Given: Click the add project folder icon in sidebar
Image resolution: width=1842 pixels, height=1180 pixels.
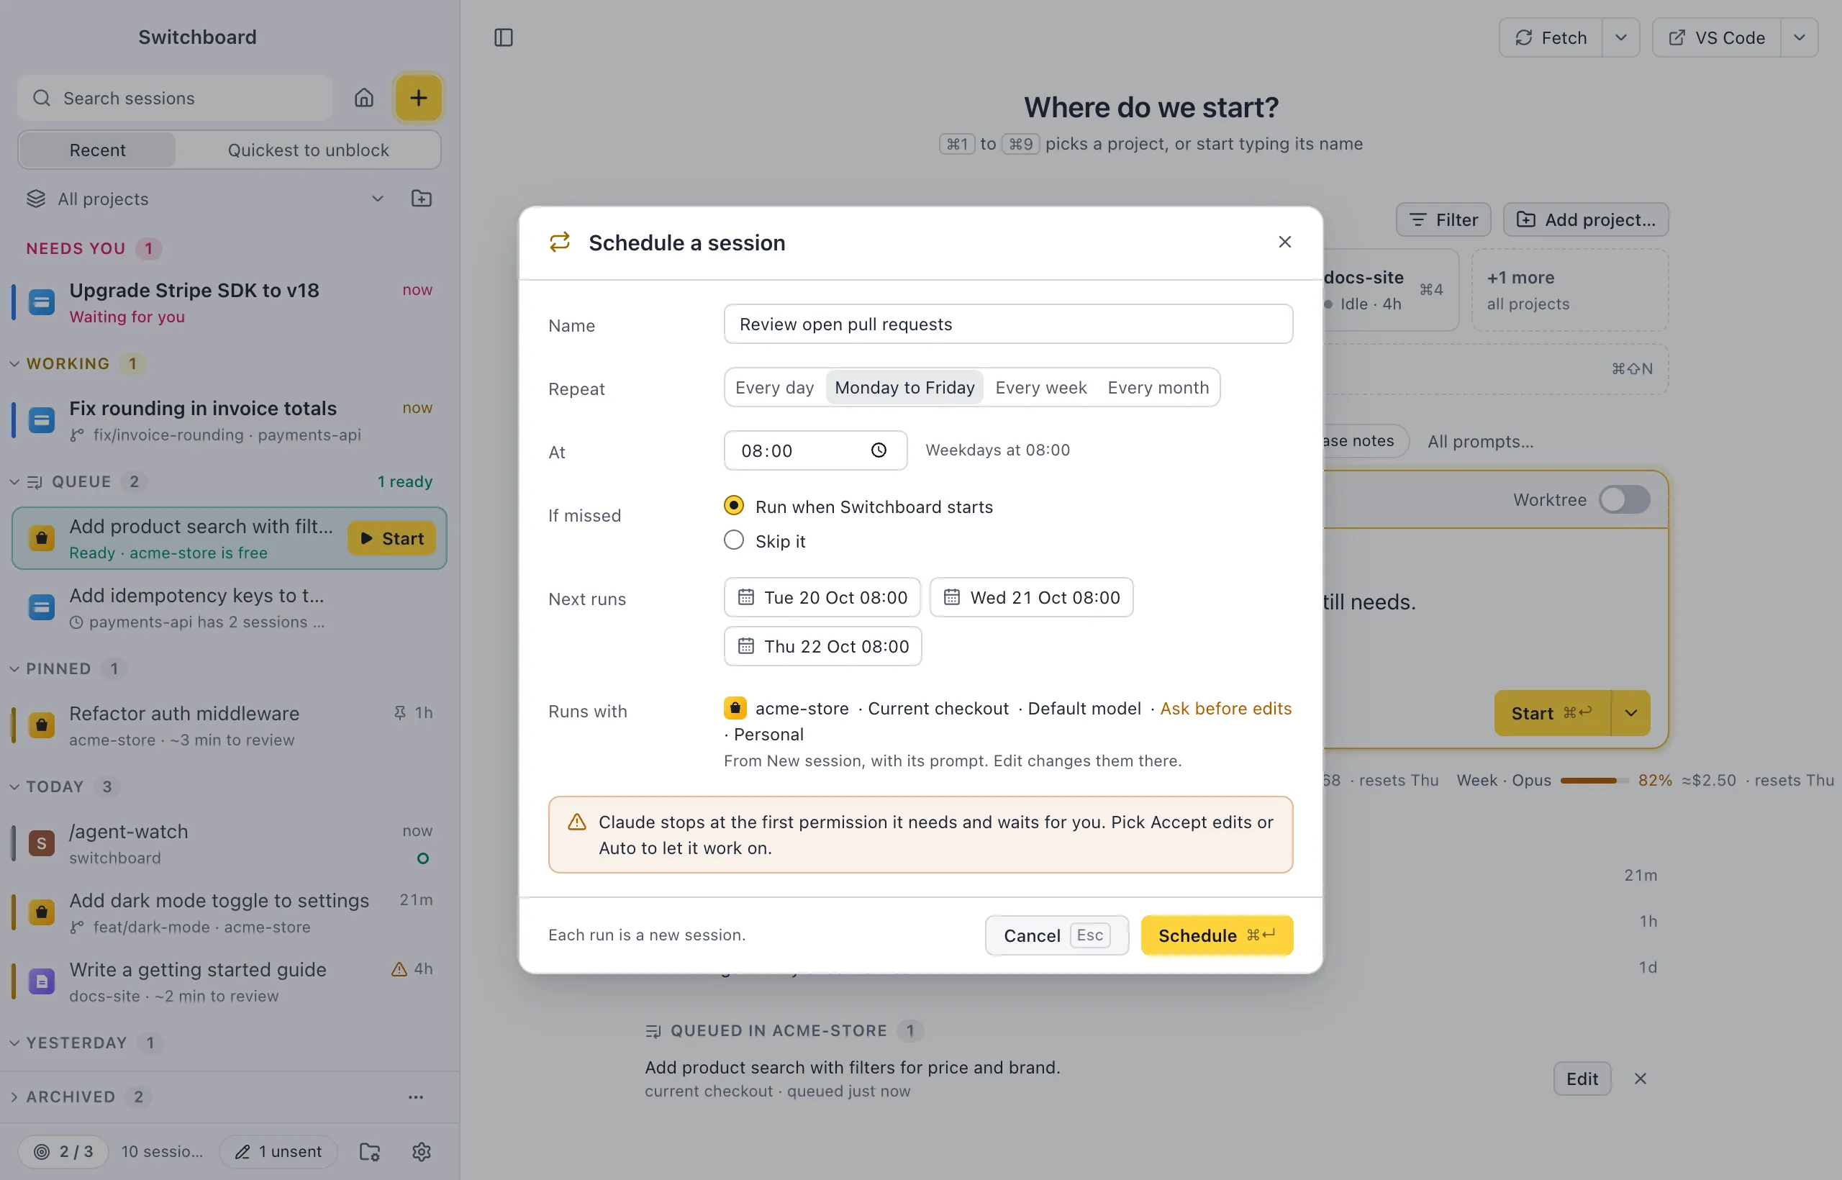Looking at the screenshot, I should tap(422, 199).
